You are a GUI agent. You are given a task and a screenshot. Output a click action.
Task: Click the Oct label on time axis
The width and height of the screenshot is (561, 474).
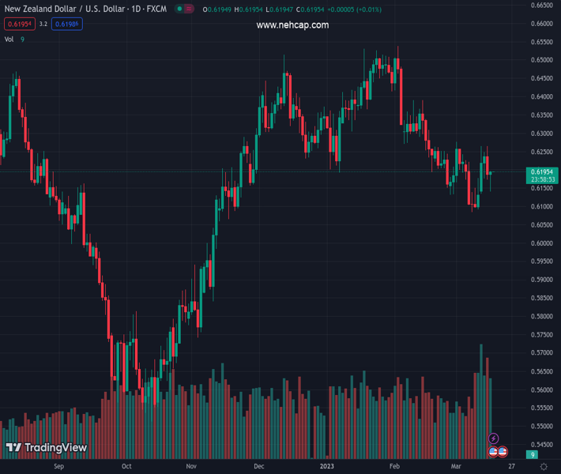point(126,467)
